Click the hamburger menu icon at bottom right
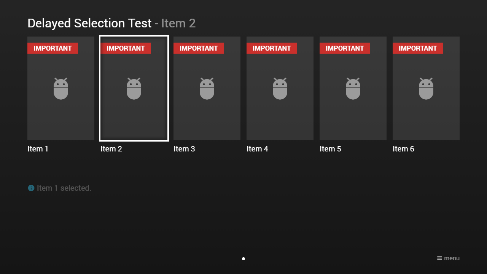The image size is (487, 274). coord(439,258)
